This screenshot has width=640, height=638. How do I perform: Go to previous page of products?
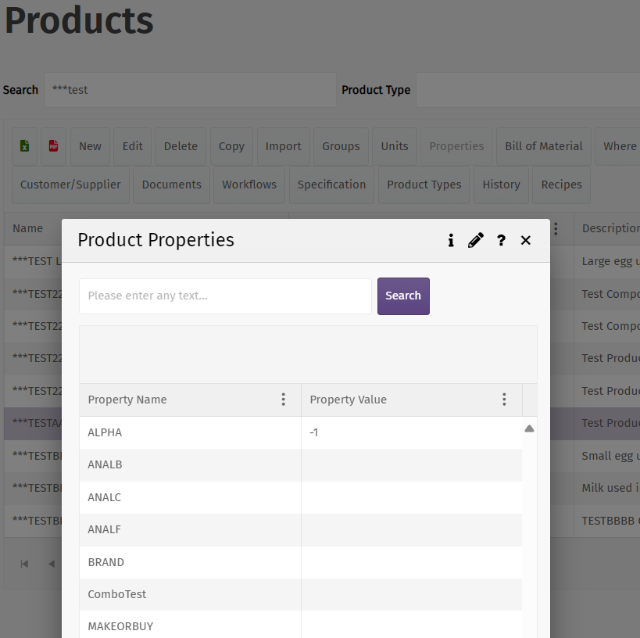pos(52,564)
